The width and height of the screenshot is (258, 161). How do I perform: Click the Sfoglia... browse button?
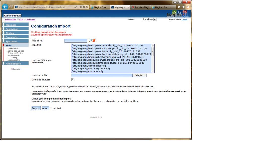coord(140,75)
